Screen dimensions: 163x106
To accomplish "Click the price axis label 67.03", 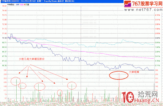I will tap(4, 61).
